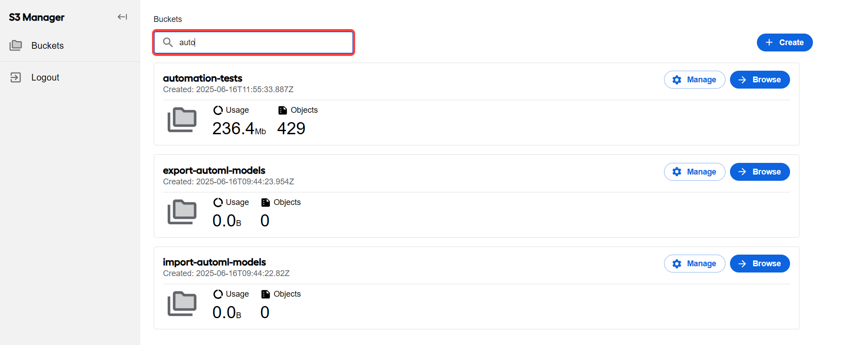Click the Usage circle icon for automation-tests
Image resolution: width=860 pixels, height=345 pixels.
point(218,110)
